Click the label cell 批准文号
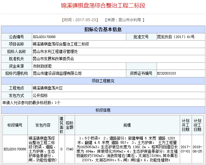Image resolution: width=206 pixels, height=165 pixels. (141, 37)
